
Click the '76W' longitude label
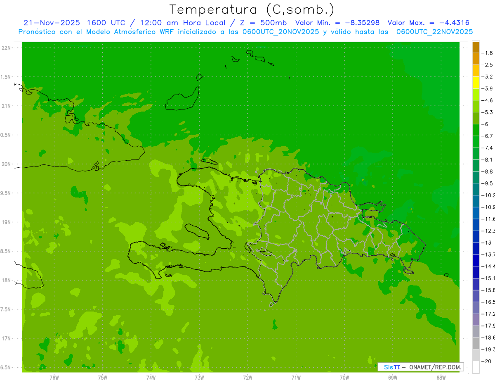pyautogui.click(x=54, y=378)
